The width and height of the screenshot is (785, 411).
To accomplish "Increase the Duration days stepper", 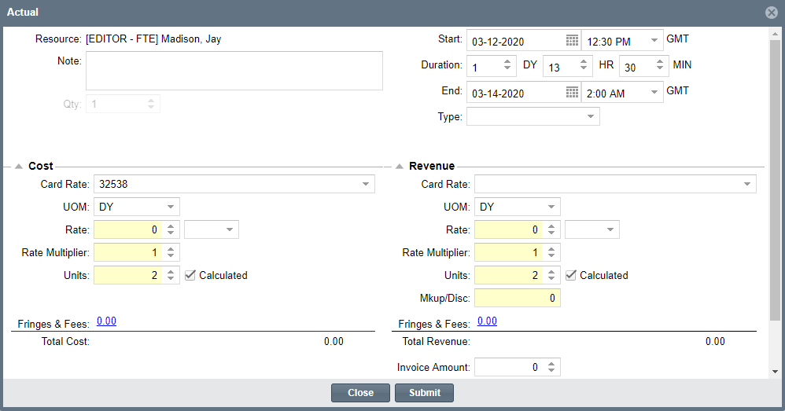I will click(x=507, y=62).
